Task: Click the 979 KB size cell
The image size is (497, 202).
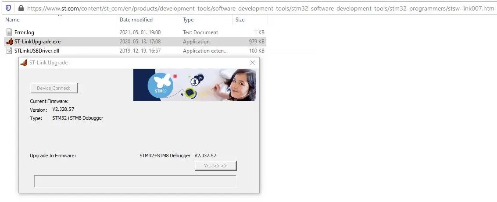Action: click(257, 42)
